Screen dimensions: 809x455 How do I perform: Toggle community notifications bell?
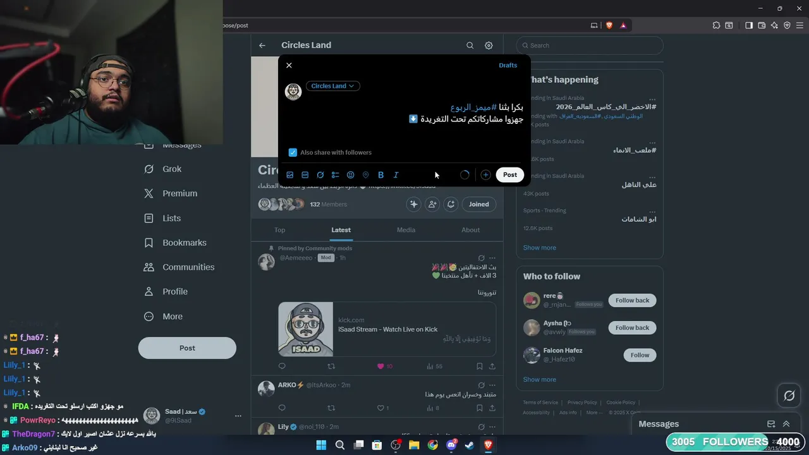tap(451, 204)
